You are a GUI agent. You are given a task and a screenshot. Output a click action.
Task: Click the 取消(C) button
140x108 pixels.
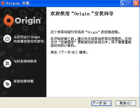126,103
